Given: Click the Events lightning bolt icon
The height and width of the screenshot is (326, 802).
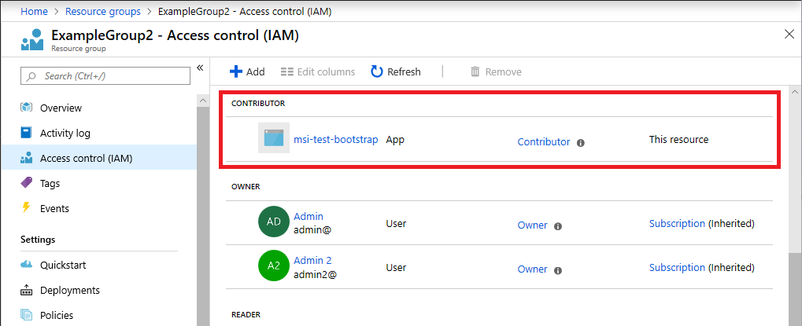Looking at the screenshot, I should [27, 208].
